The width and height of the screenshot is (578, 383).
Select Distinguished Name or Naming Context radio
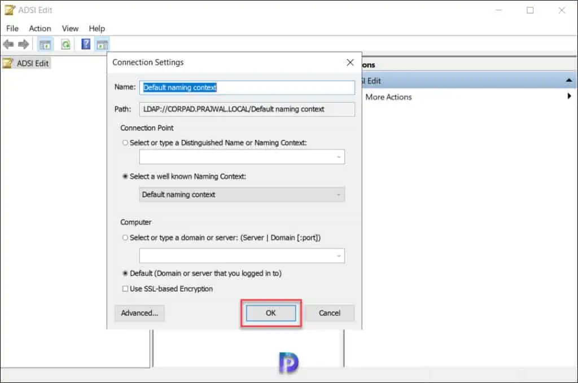[125, 143]
